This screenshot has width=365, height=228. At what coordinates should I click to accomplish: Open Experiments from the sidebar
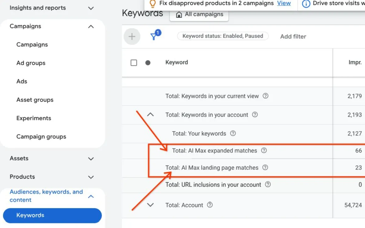pos(33,118)
